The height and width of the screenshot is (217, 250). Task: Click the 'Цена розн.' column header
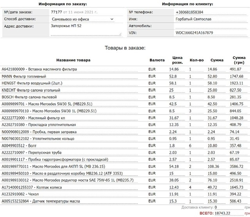[x=177, y=60]
